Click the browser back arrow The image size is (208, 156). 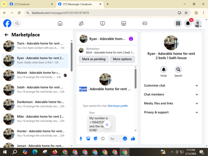pyautogui.click(x=5, y=13)
